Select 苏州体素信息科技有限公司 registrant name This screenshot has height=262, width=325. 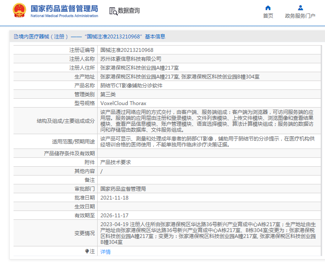(131, 59)
